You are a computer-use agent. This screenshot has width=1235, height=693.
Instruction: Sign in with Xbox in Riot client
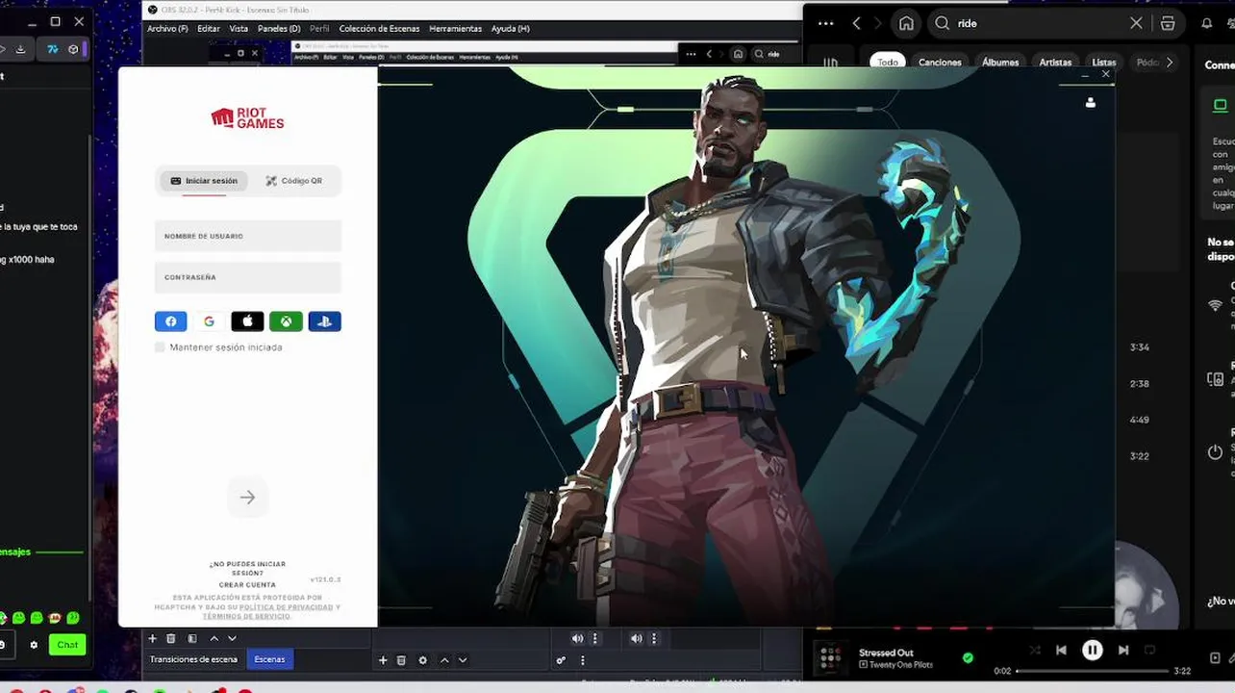(x=286, y=321)
